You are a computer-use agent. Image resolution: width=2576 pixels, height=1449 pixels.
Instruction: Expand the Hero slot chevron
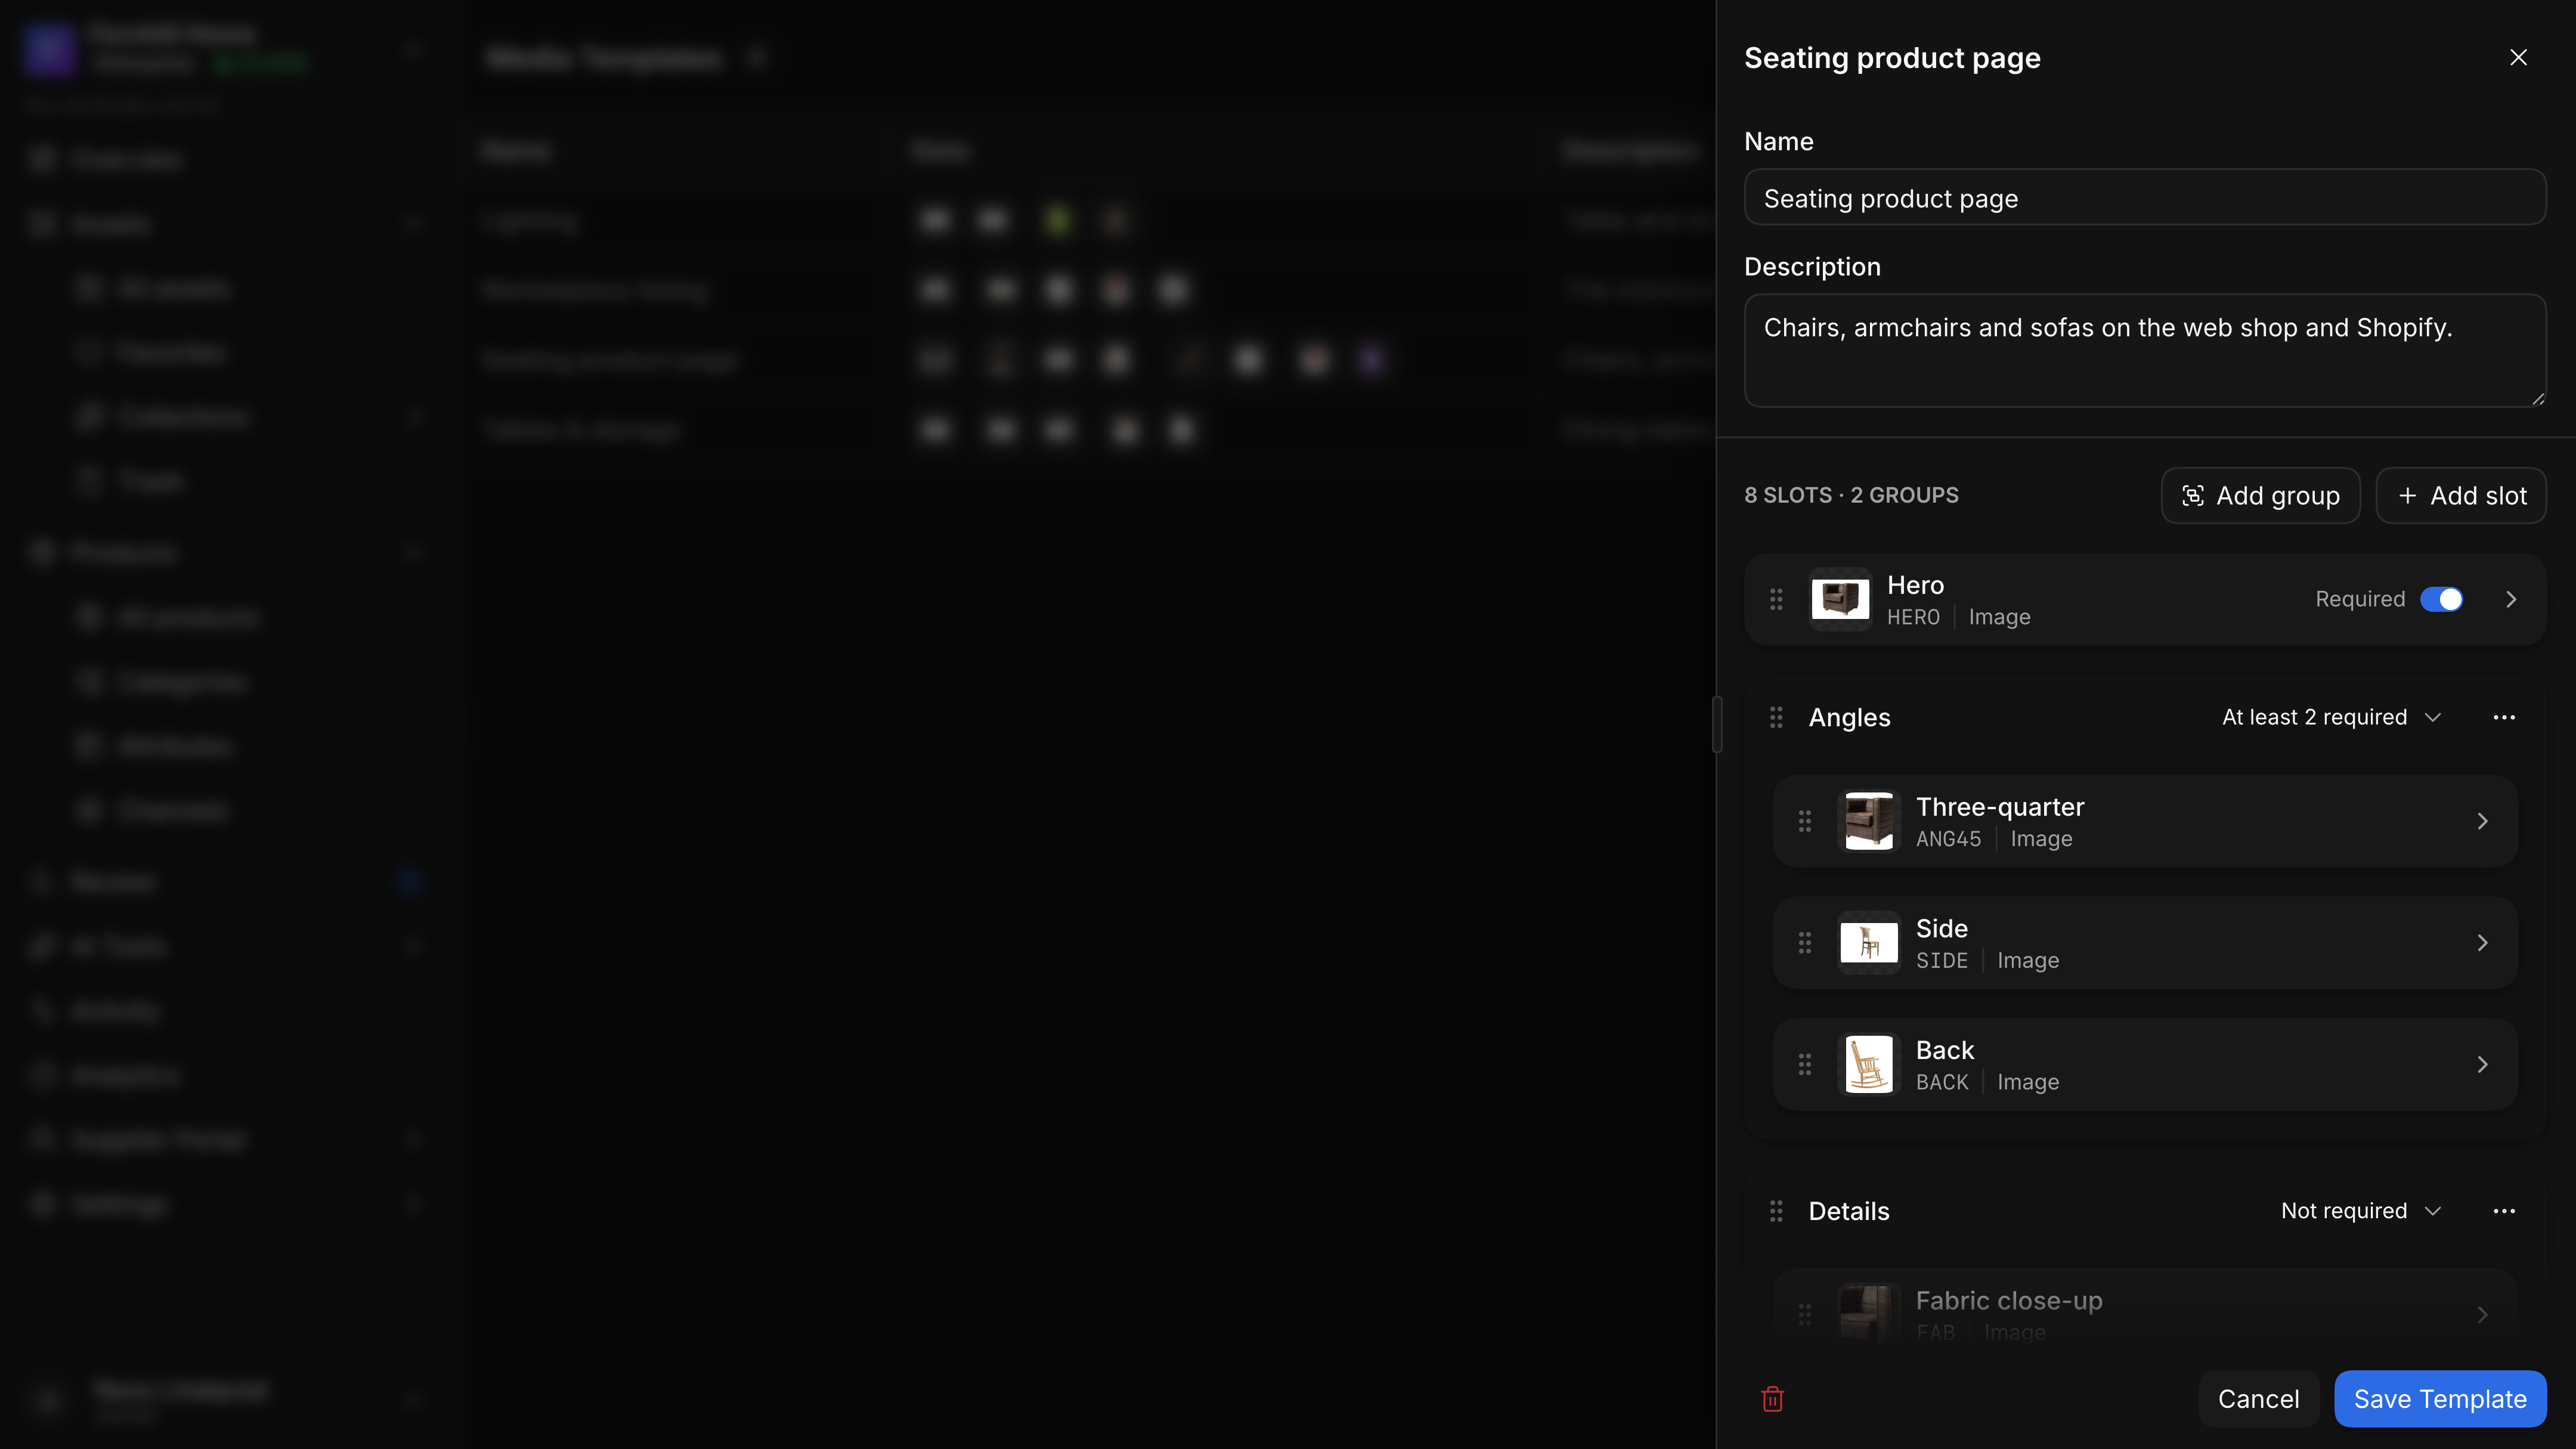tap(2511, 599)
